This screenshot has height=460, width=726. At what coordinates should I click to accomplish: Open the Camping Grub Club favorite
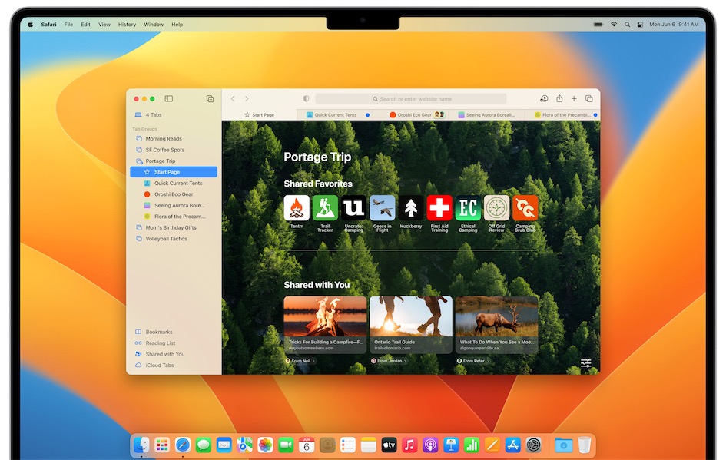click(x=525, y=208)
